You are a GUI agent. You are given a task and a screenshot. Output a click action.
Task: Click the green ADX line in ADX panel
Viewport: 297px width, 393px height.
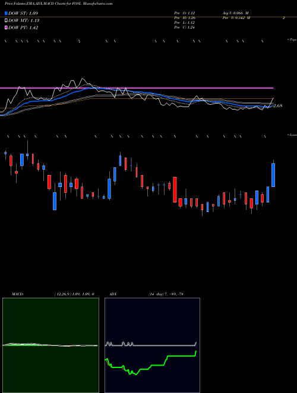[x=151, y=363]
